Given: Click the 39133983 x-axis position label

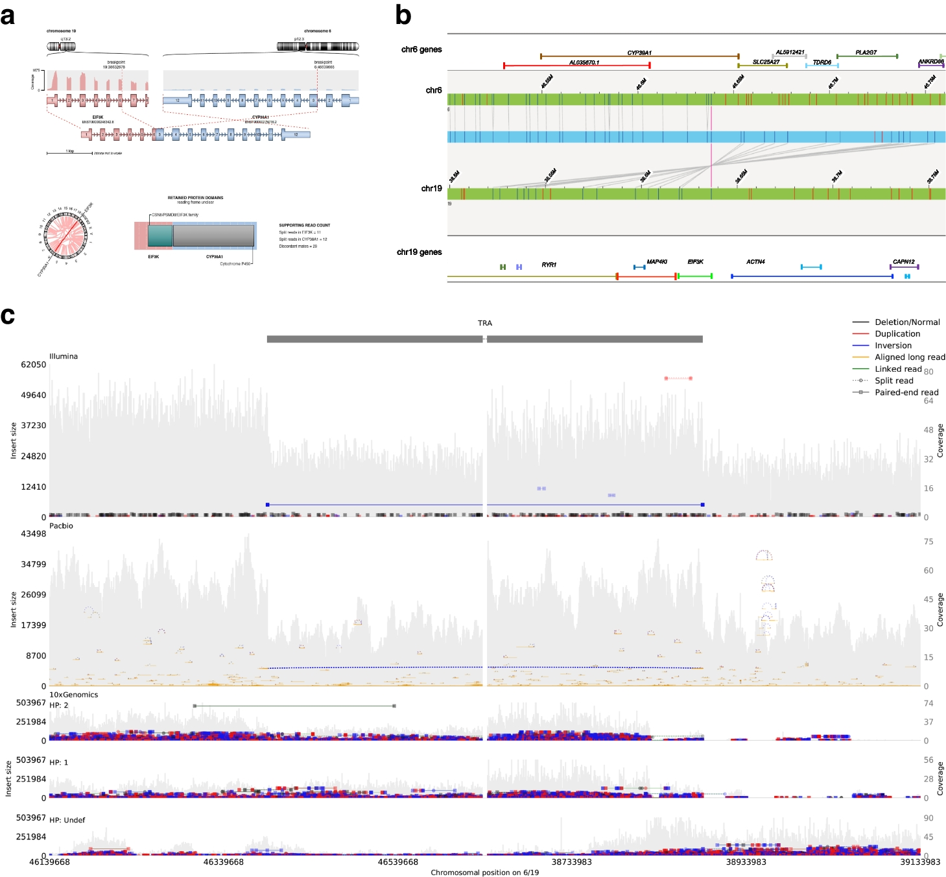Looking at the screenshot, I should (920, 862).
